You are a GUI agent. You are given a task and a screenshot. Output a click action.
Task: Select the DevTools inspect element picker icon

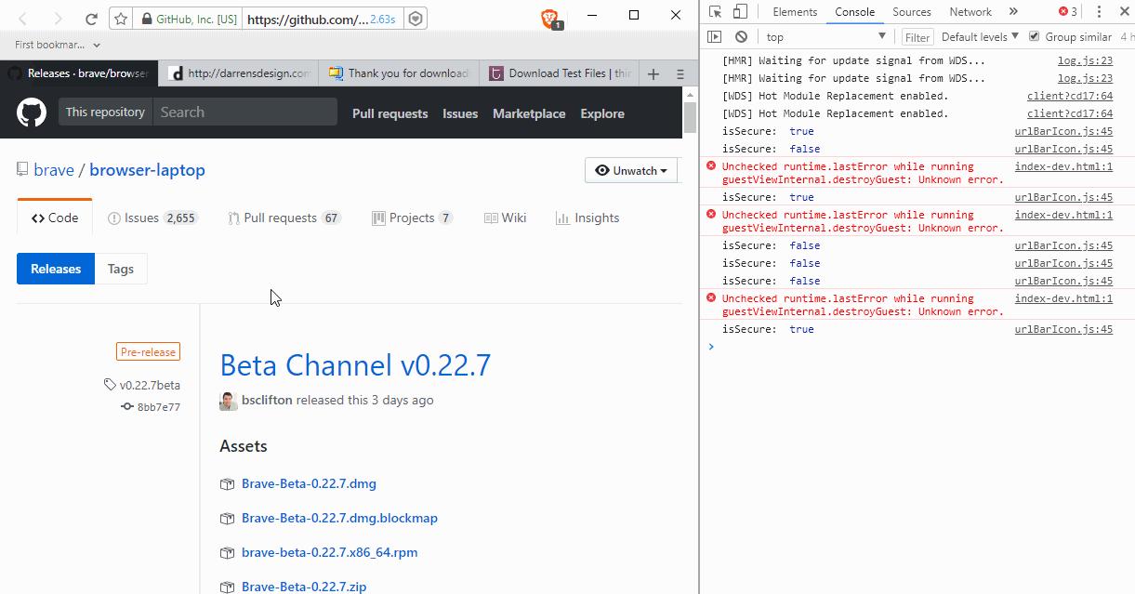click(715, 12)
